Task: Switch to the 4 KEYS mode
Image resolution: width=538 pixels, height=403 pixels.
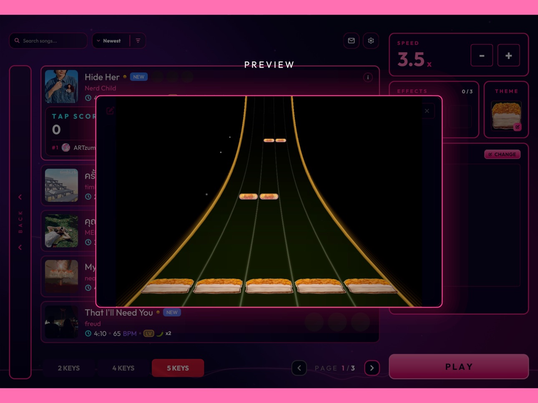Action: tap(123, 368)
